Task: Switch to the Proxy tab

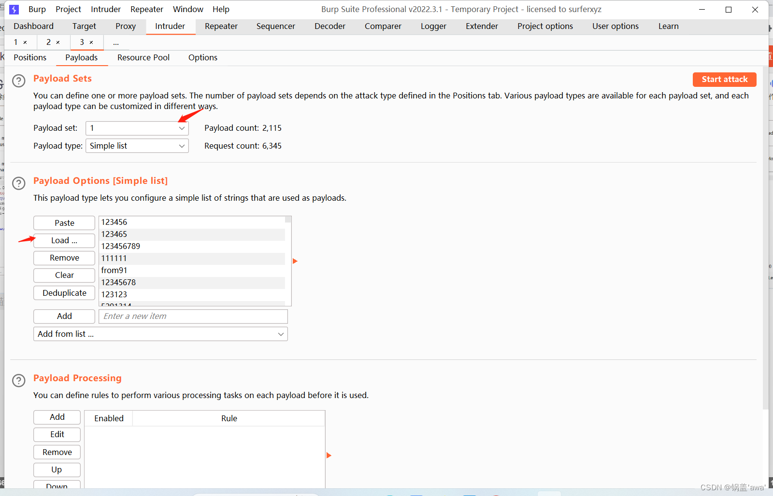Action: tap(126, 26)
